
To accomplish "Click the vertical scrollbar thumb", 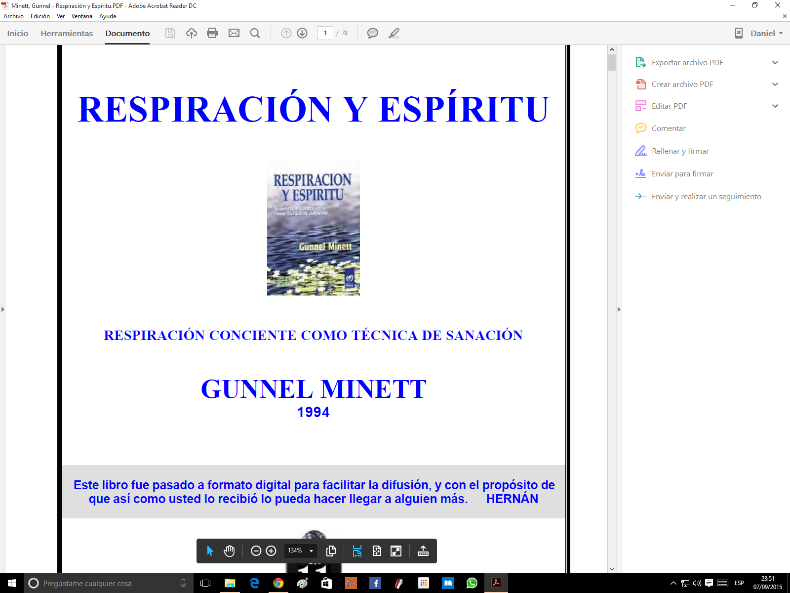I will (x=612, y=63).
